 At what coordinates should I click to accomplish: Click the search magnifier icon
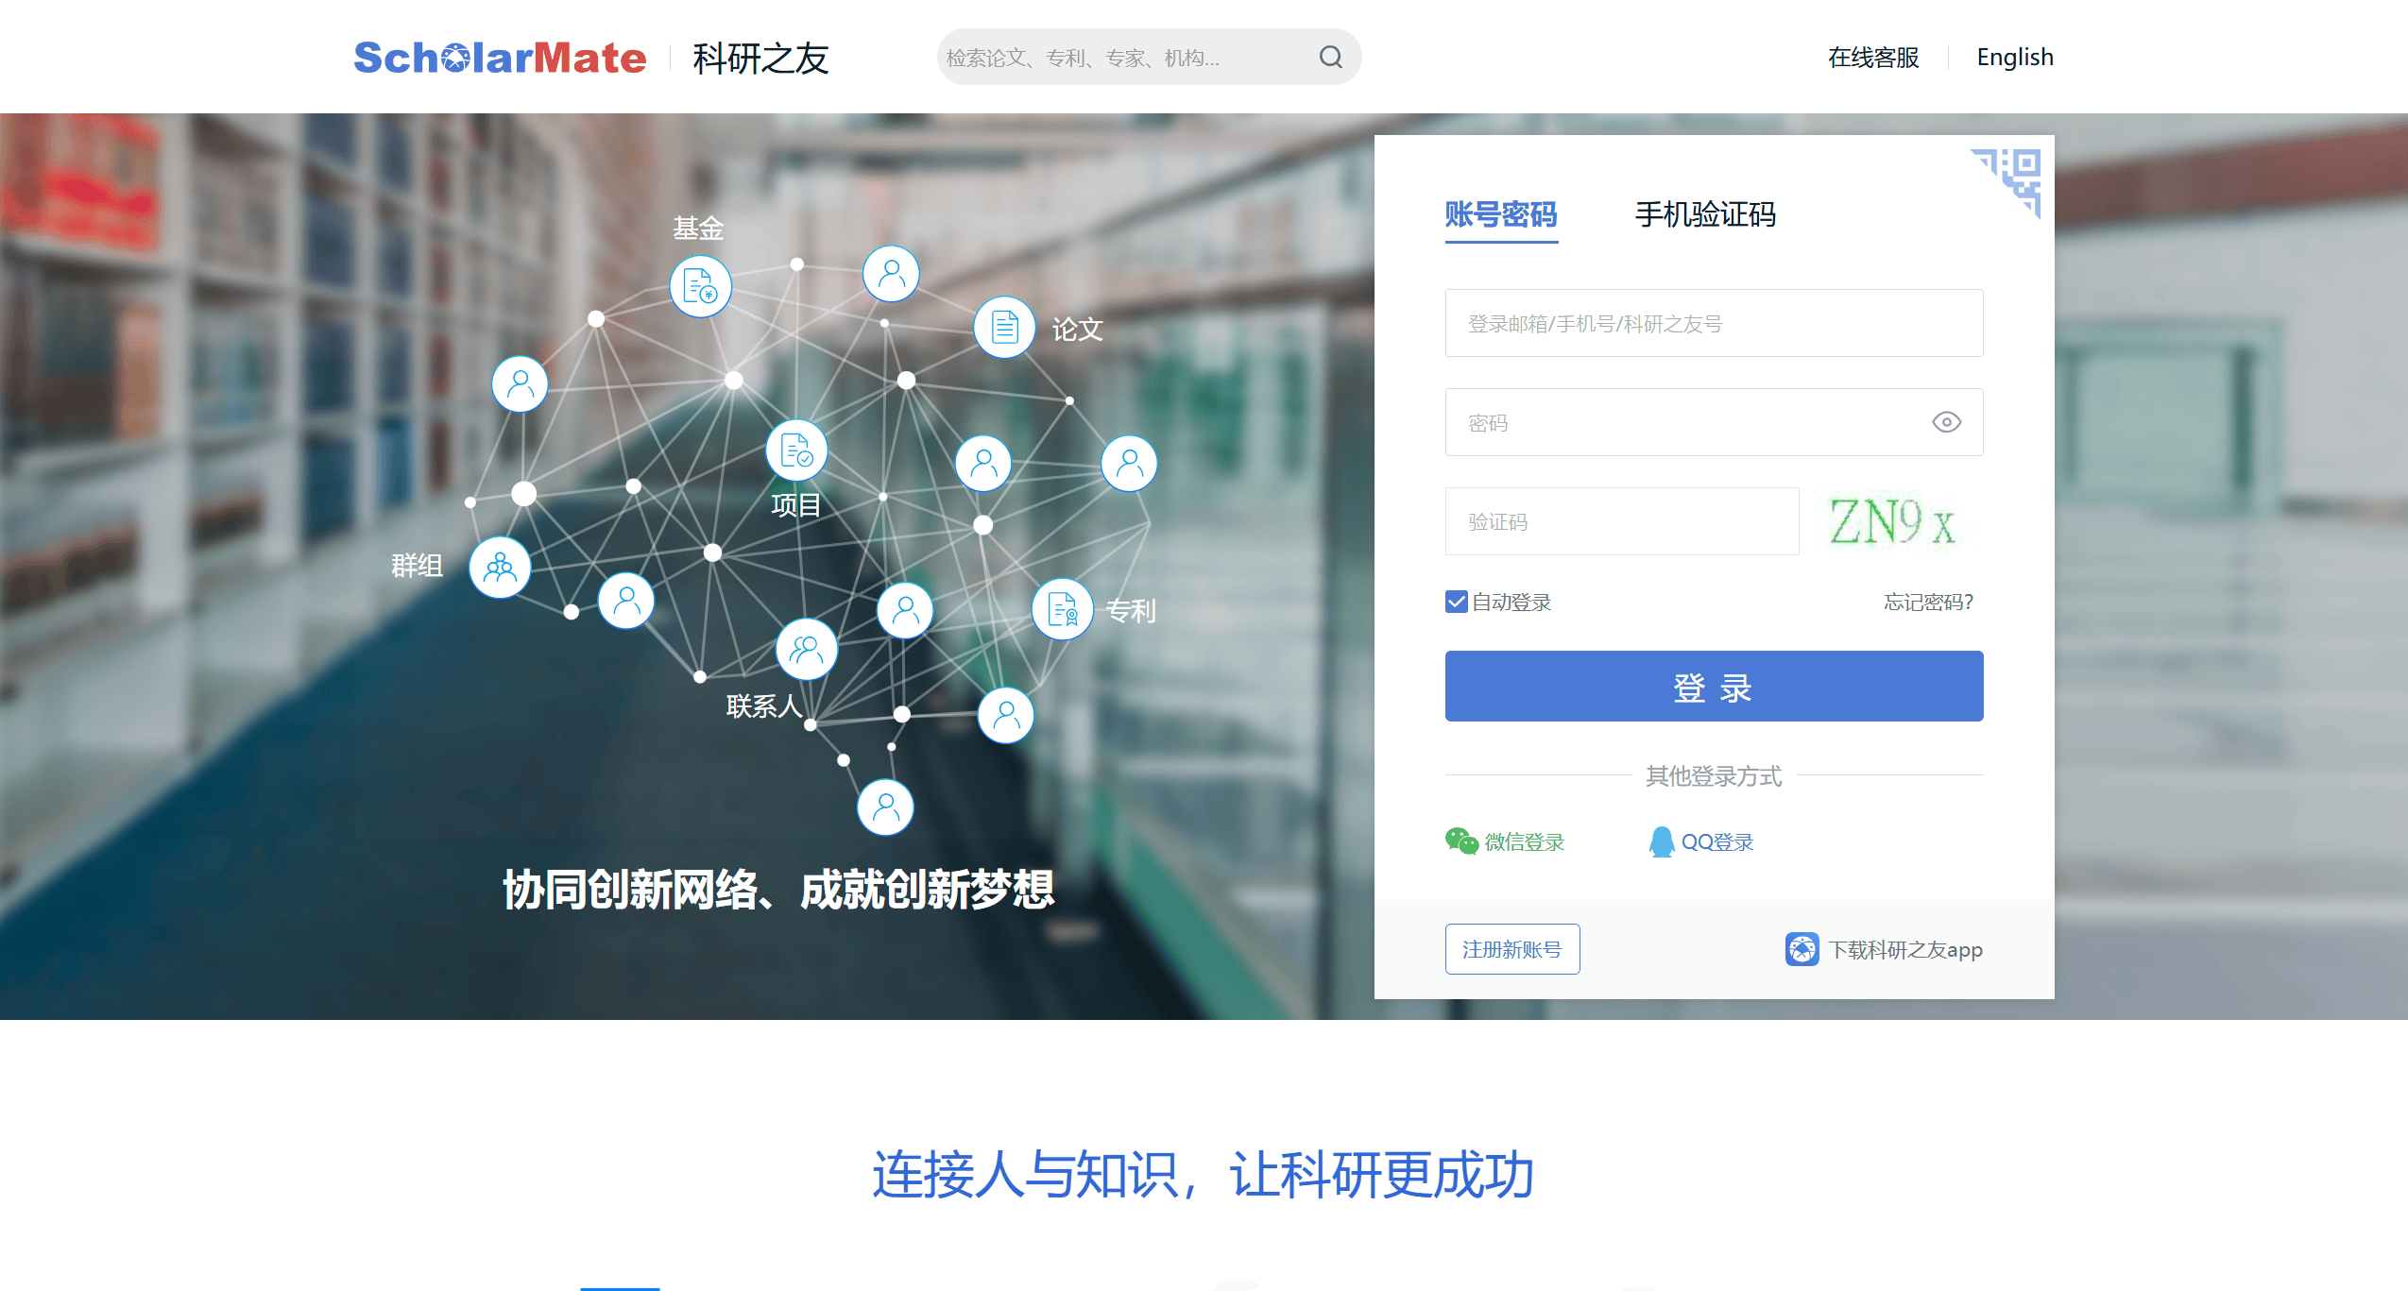(1330, 57)
